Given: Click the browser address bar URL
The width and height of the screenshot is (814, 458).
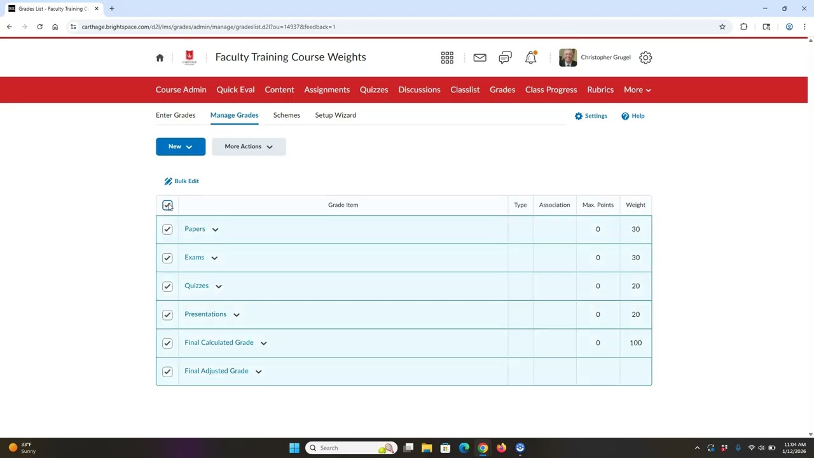Looking at the screenshot, I should (208, 27).
